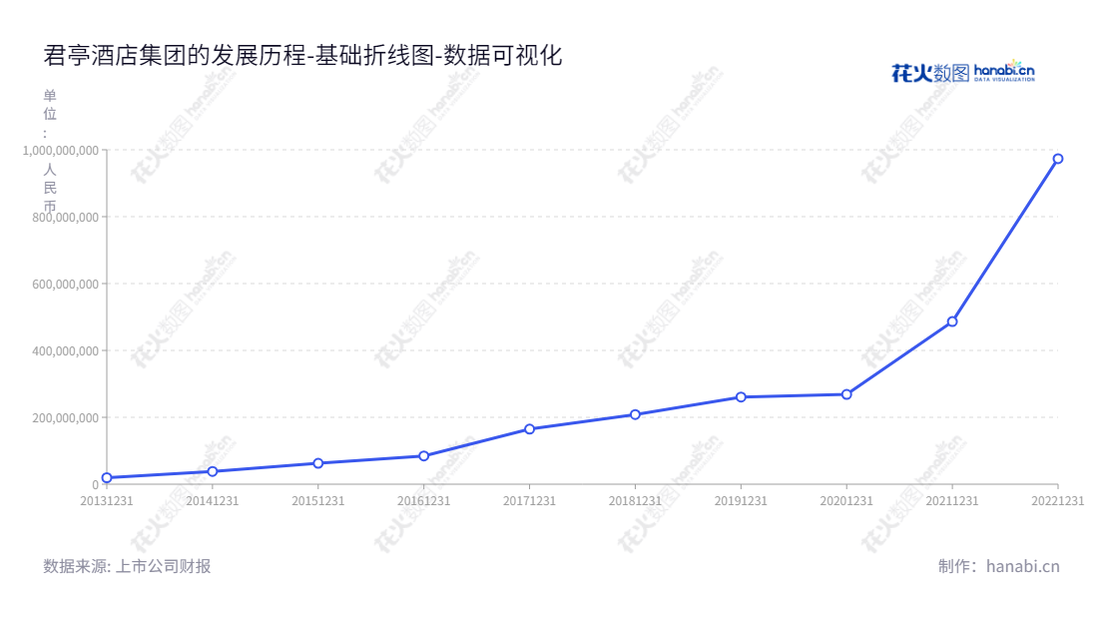Click the data point above 20191231
1098x619 pixels.
pos(740,397)
